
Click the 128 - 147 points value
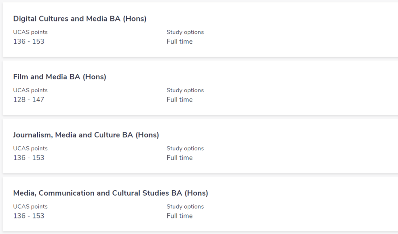point(29,99)
